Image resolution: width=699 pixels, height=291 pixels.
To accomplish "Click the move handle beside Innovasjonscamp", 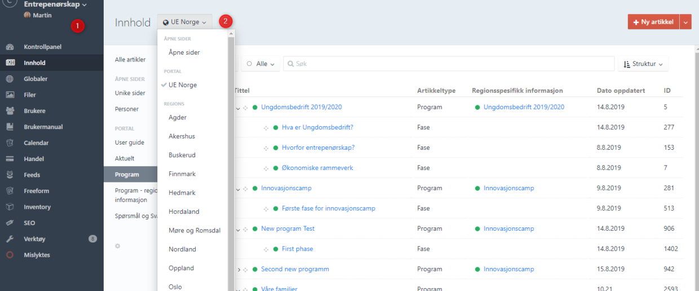I will pos(245,189).
